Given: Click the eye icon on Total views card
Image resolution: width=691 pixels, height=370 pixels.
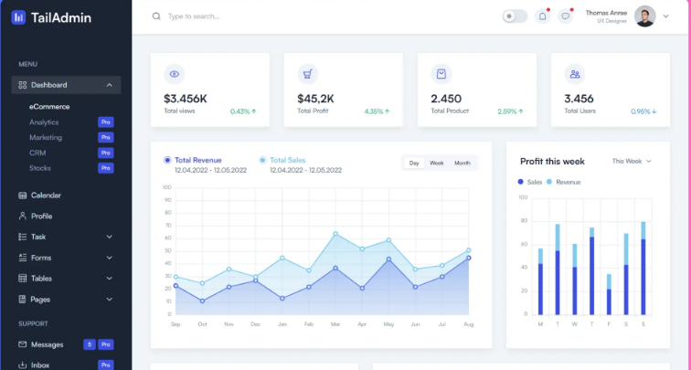Looking at the screenshot, I should (x=175, y=74).
